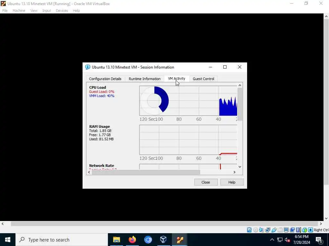Open the notification center icon
This screenshot has height=246, width=329.
[319, 240]
